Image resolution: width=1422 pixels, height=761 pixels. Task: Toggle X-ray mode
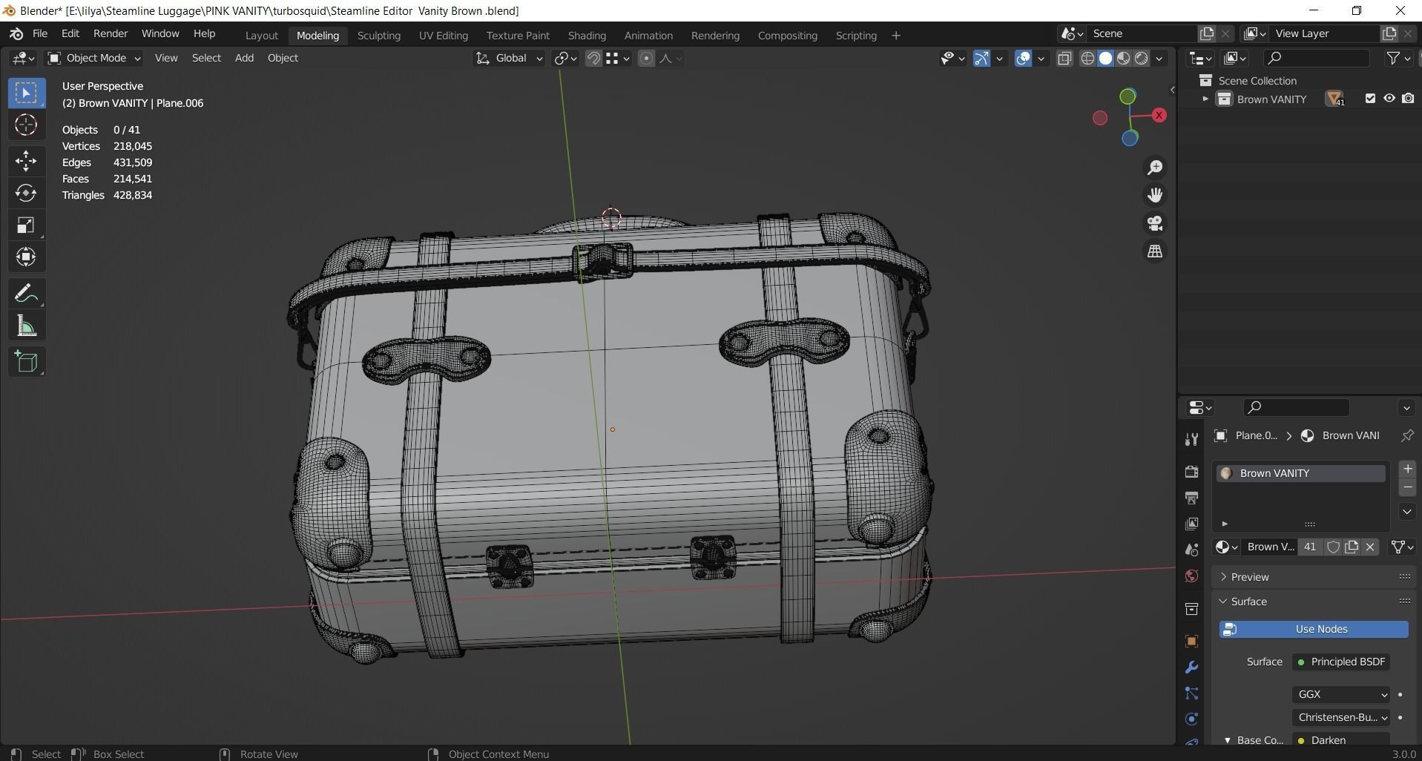tap(1064, 59)
